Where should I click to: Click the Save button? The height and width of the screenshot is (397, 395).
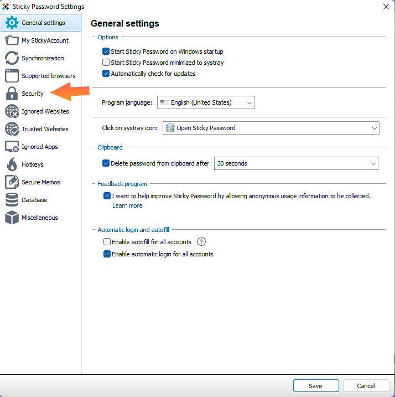click(316, 386)
